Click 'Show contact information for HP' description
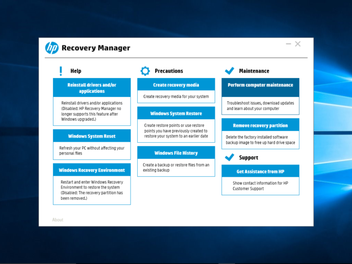This screenshot has width=352, height=264. tap(260, 186)
